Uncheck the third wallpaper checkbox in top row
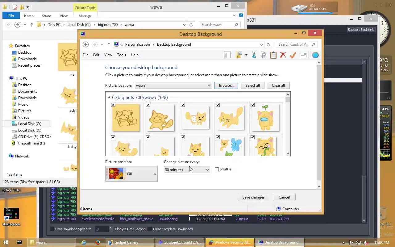This screenshot has height=247, width=395. point(183,105)
